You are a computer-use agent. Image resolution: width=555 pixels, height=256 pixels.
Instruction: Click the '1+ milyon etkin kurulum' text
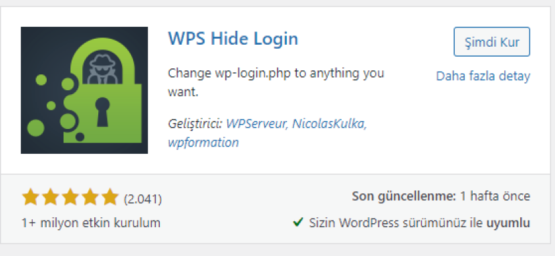(91, 223)
